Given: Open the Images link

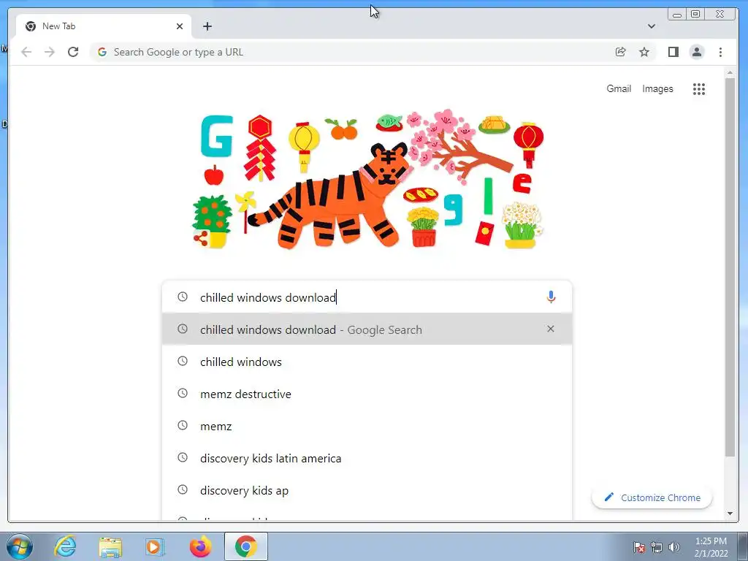Looking at the screenshot, I should [657, 88].
